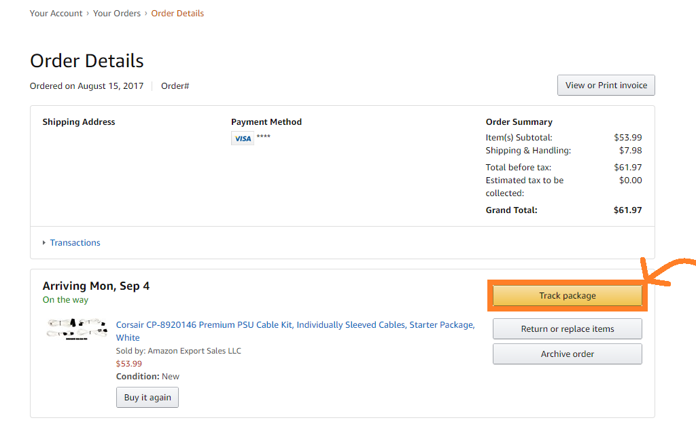696x435 pixels.
Task: Click the $53.99 item price
Action: tap(128, 364)
